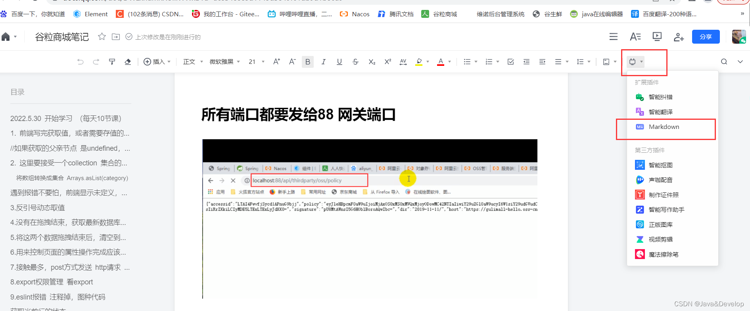Select 智能纠错 plugin
Viewport: 750px width, 311px height.
click(x=673, y=97)
